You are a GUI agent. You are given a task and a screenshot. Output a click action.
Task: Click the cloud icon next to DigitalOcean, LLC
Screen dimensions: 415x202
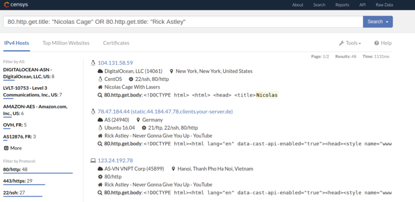[101, 71]
